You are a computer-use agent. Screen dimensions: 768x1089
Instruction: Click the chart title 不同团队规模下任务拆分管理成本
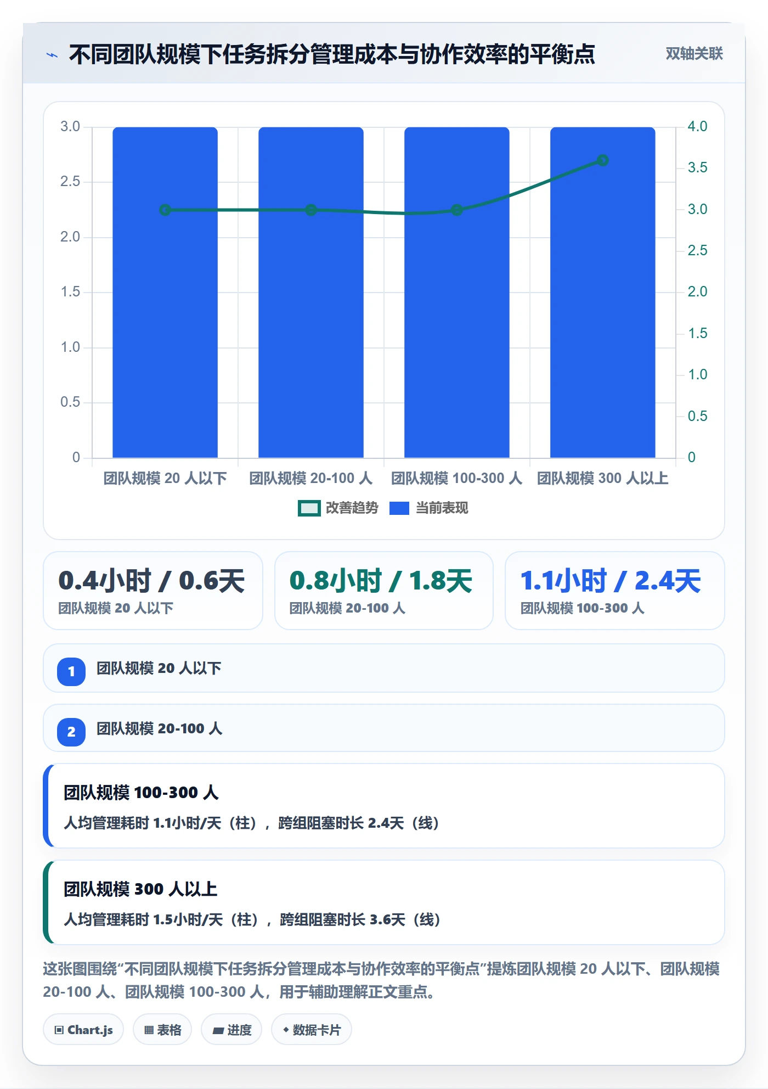click(222, 54)
